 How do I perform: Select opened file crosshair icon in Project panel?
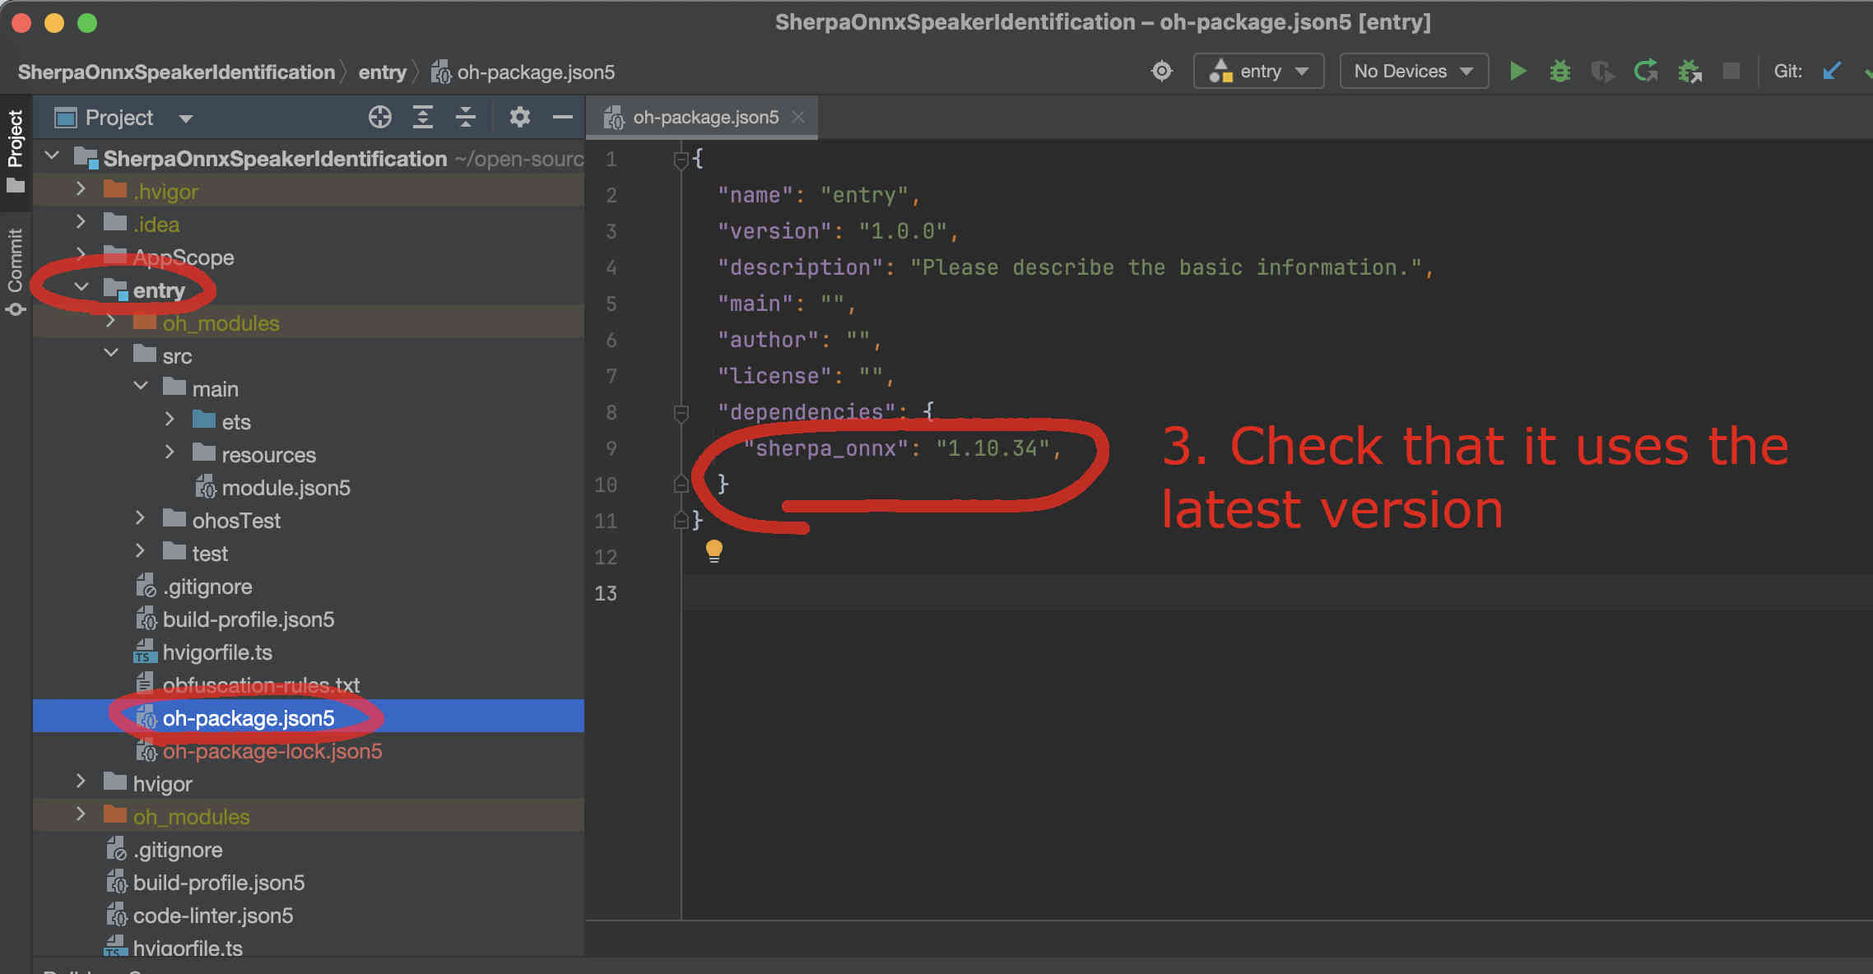(x=379, y=118)
